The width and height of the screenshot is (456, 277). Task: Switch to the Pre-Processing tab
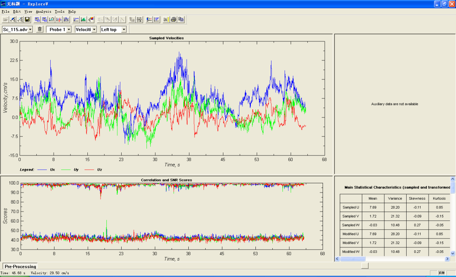[x=19, y=266]
